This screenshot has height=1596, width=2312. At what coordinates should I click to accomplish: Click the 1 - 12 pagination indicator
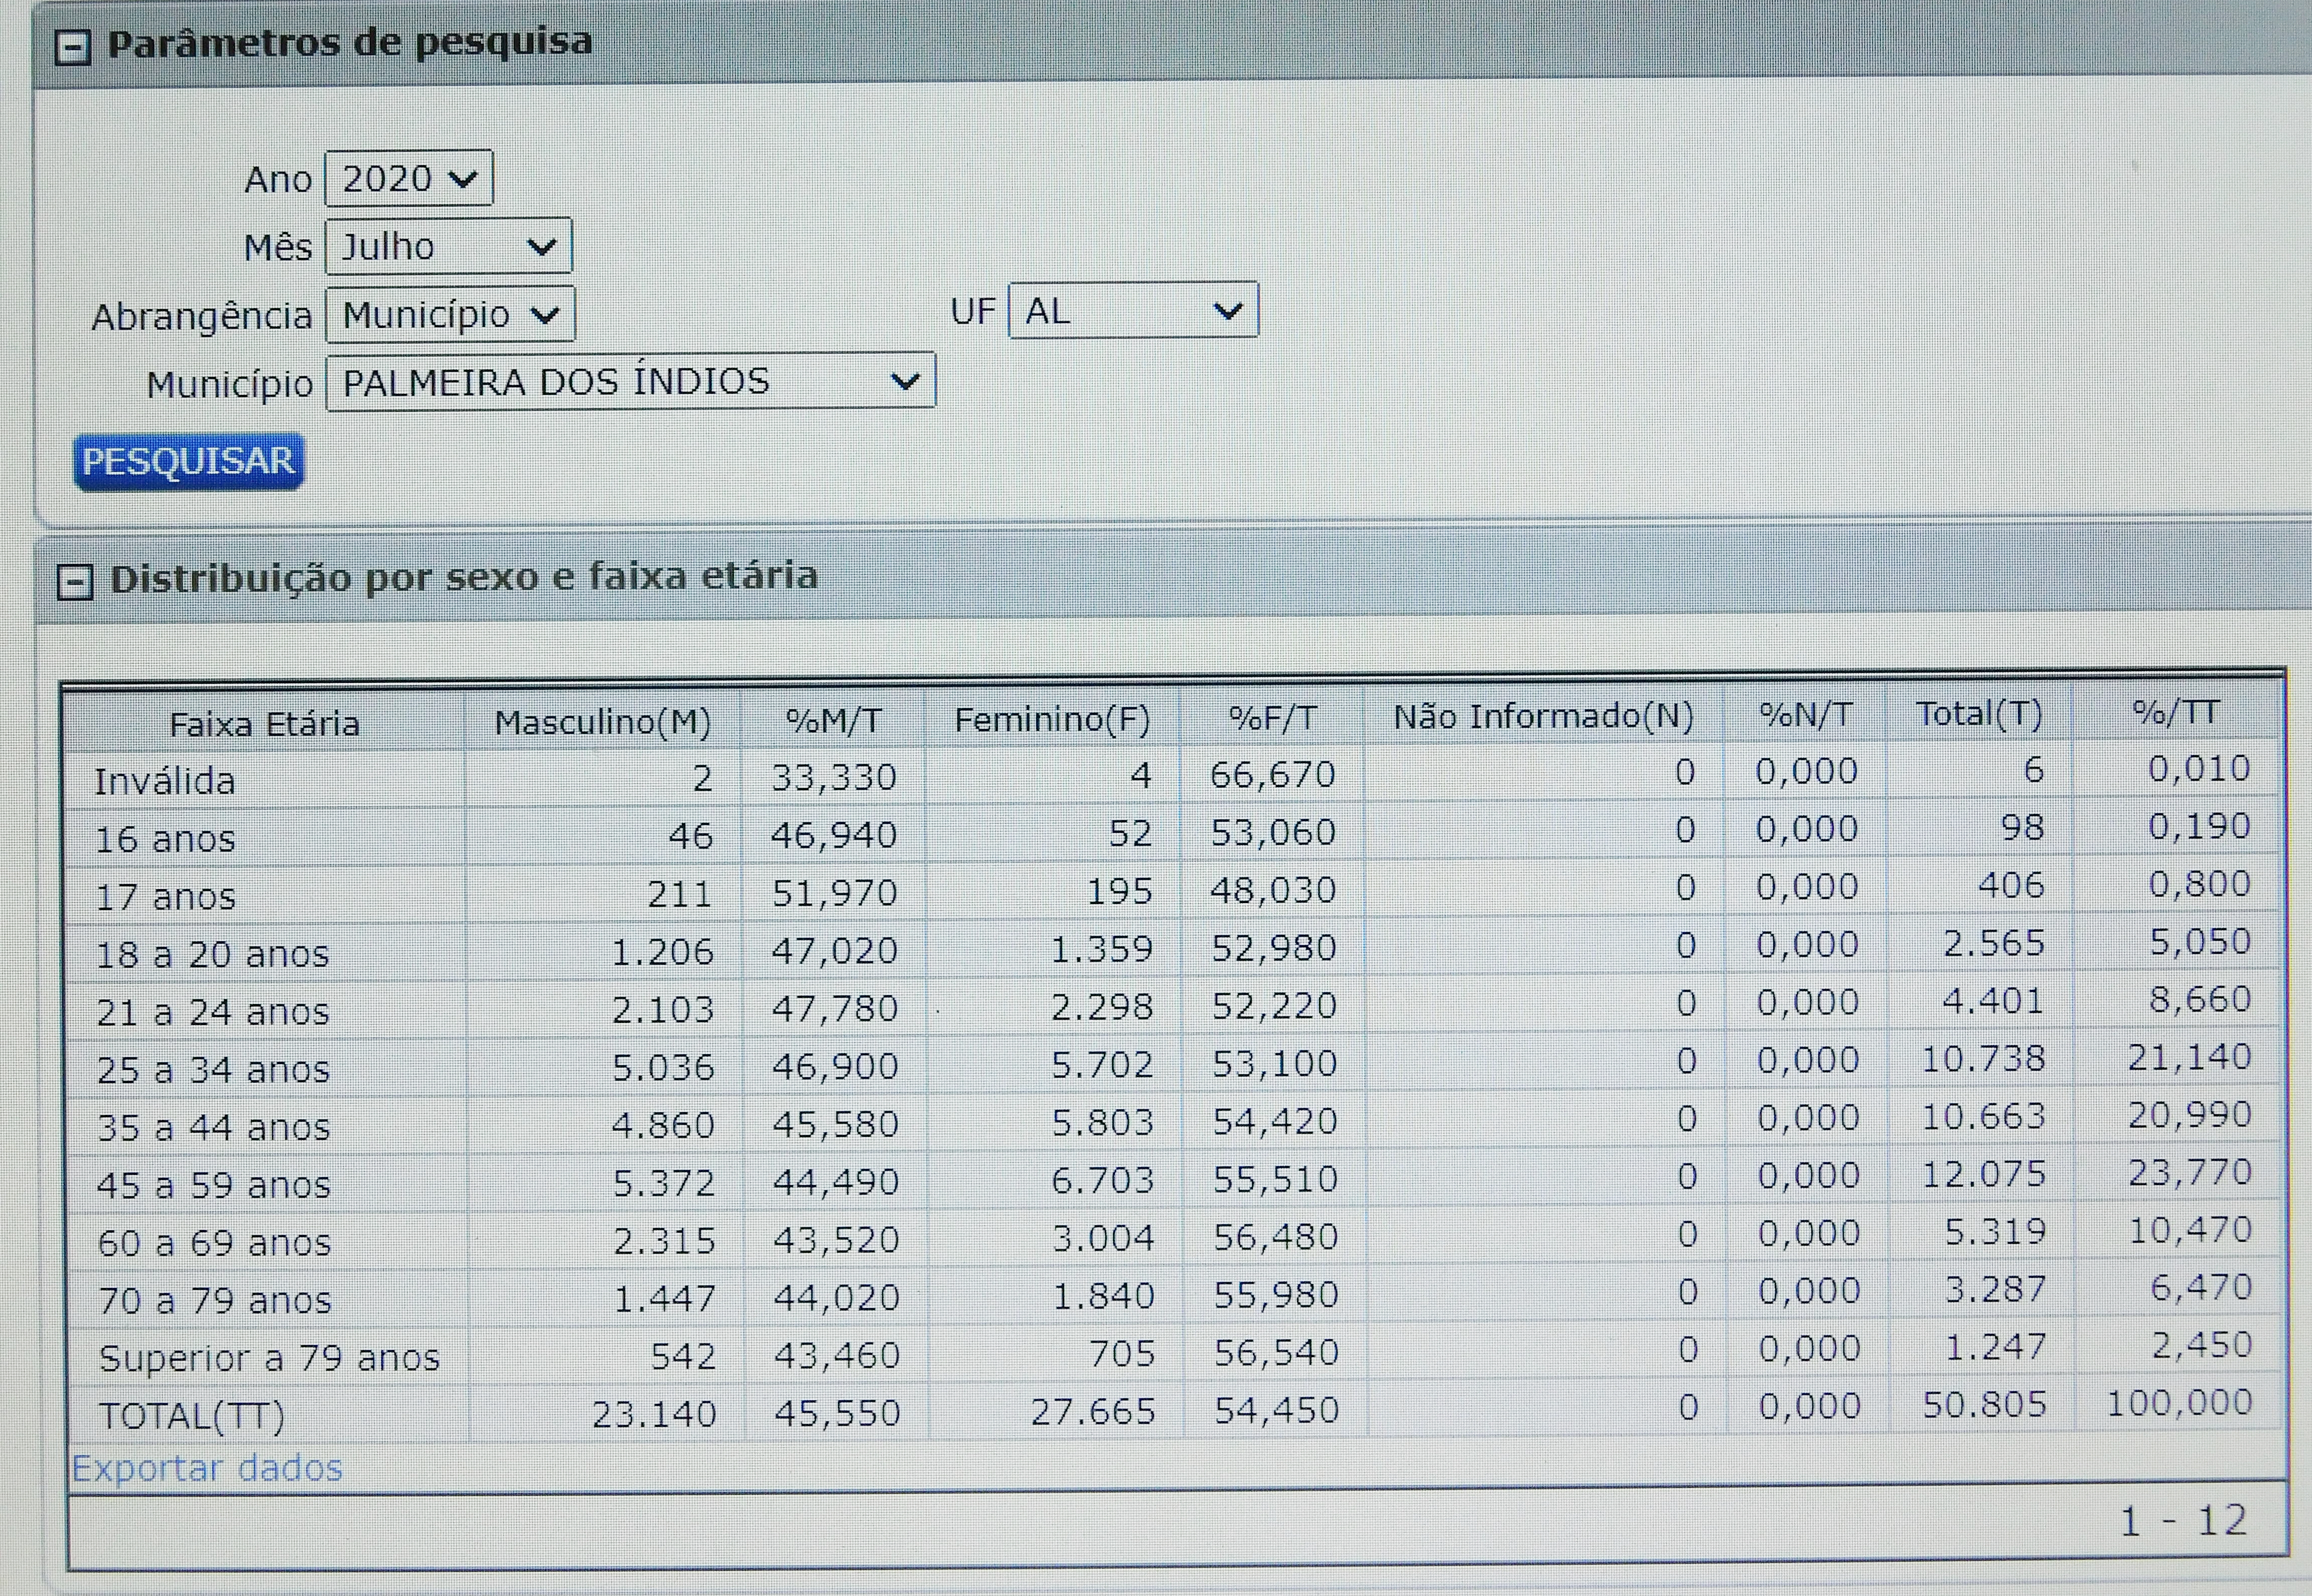pos(2183,1521)
